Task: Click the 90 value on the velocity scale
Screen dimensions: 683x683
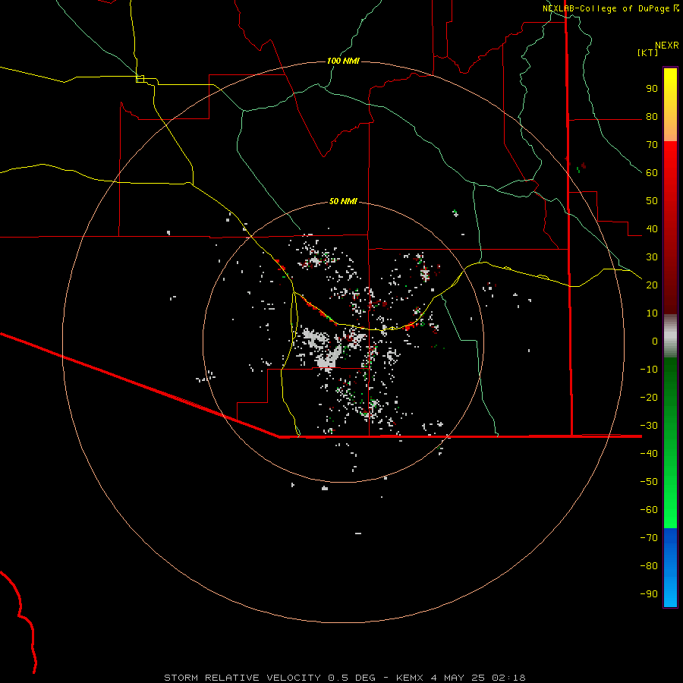Action: (x=652, y=89)
